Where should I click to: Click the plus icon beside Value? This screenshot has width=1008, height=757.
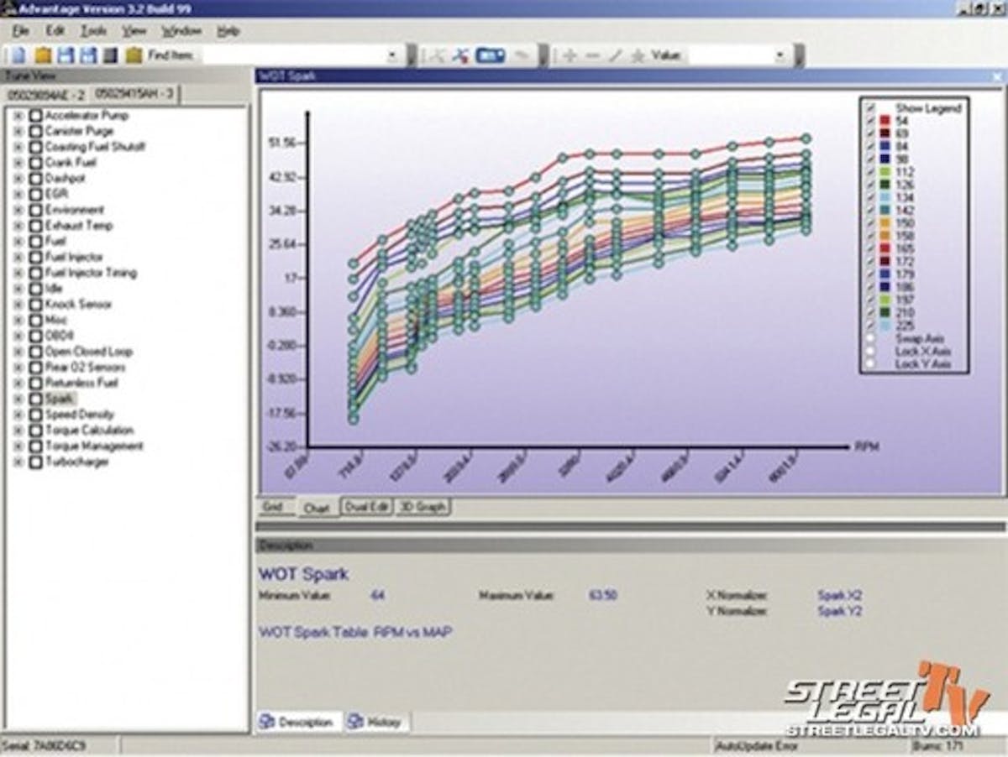click(570, 55)
